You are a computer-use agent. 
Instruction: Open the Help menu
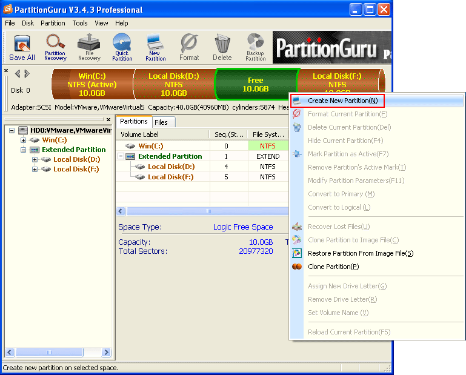click(122, 23)
